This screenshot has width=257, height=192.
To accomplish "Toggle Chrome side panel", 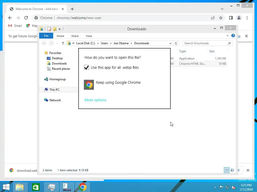I will (231, 18).
